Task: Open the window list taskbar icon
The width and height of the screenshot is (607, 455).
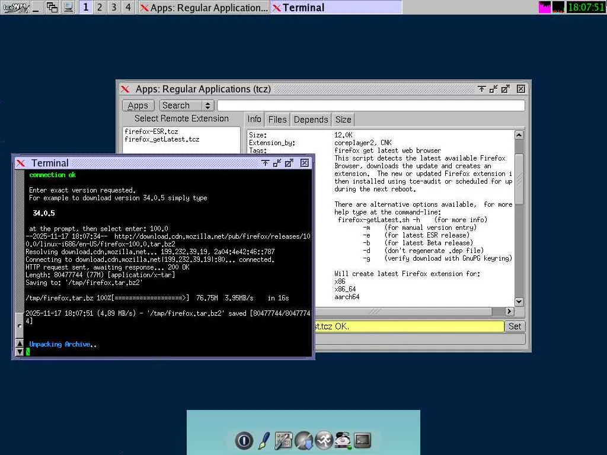Action: pos(52,7)
